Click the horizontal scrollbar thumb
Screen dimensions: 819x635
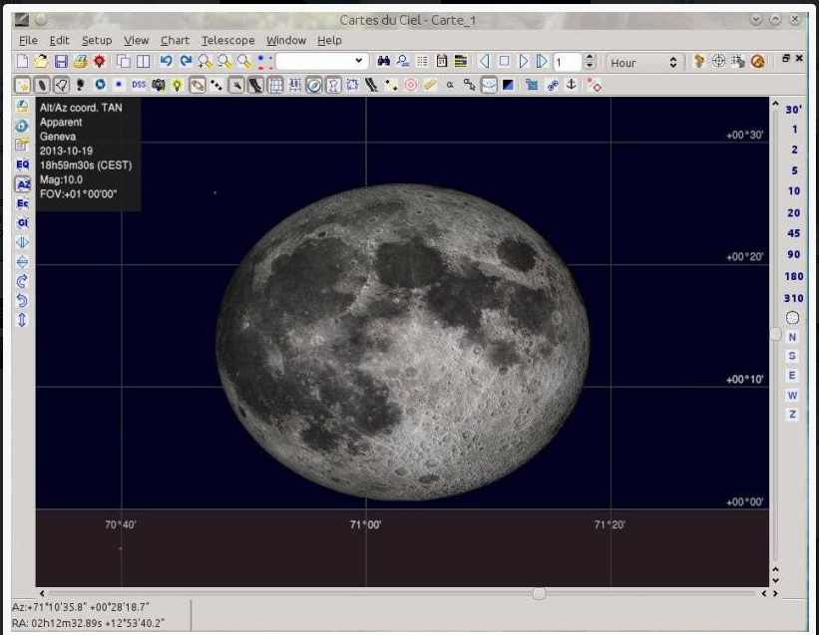click(x=539, y=593)
